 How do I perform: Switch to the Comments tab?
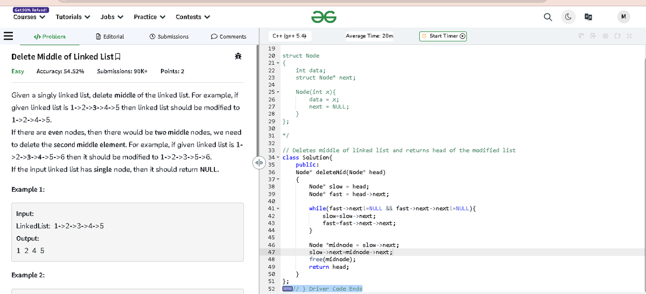[229, 37]
